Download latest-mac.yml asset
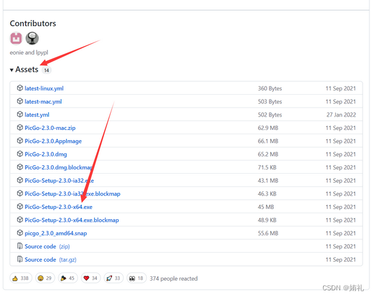 (43, 101)
